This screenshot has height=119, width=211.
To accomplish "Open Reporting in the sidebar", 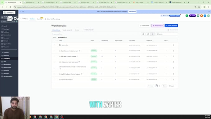I will [6, 73].
